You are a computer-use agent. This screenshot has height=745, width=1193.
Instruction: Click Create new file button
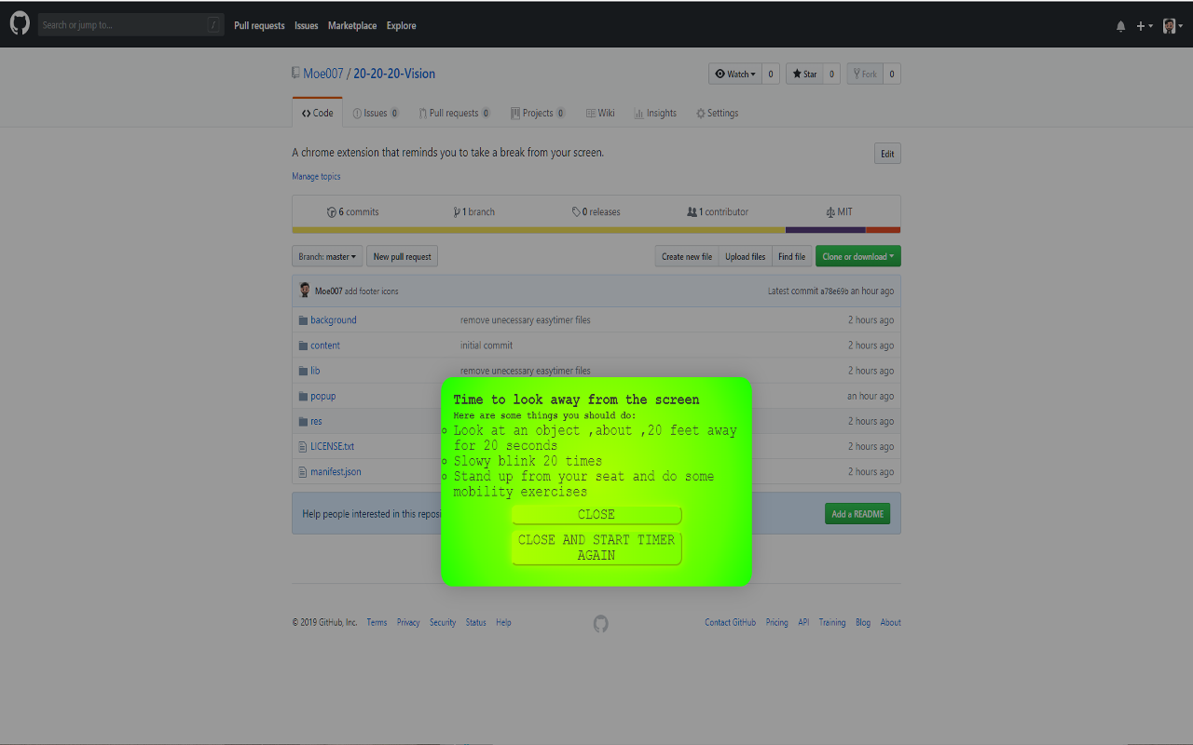pos(687,256)
